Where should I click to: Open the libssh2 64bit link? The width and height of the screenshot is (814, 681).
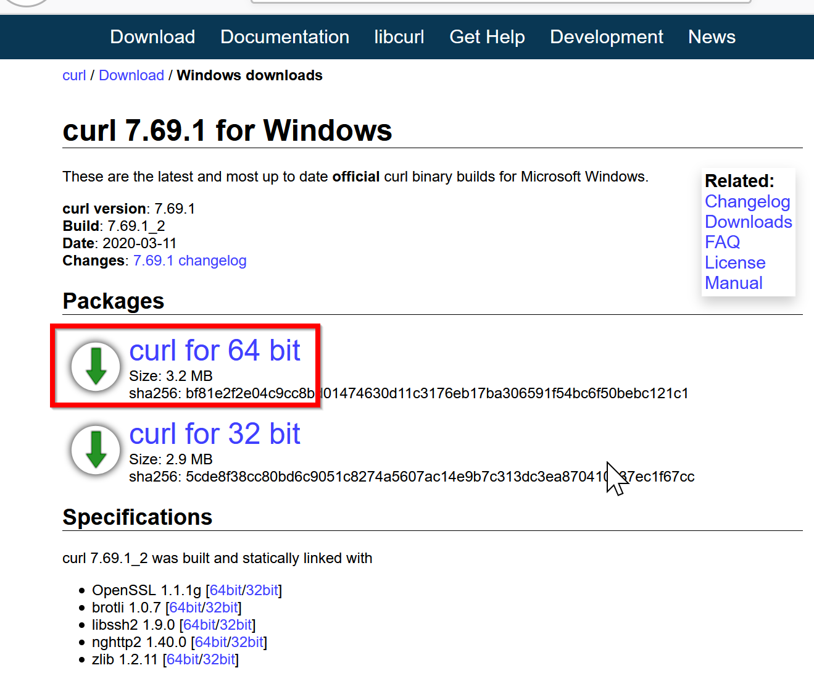199,625
